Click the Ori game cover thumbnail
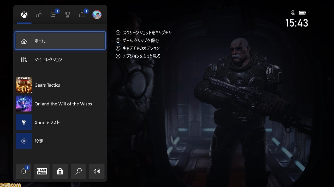Image resolution: width=334 pixels, height=187 pixels. coord(24,104)
